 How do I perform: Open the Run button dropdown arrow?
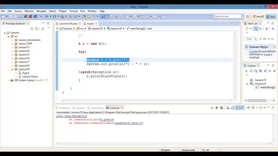58,16
